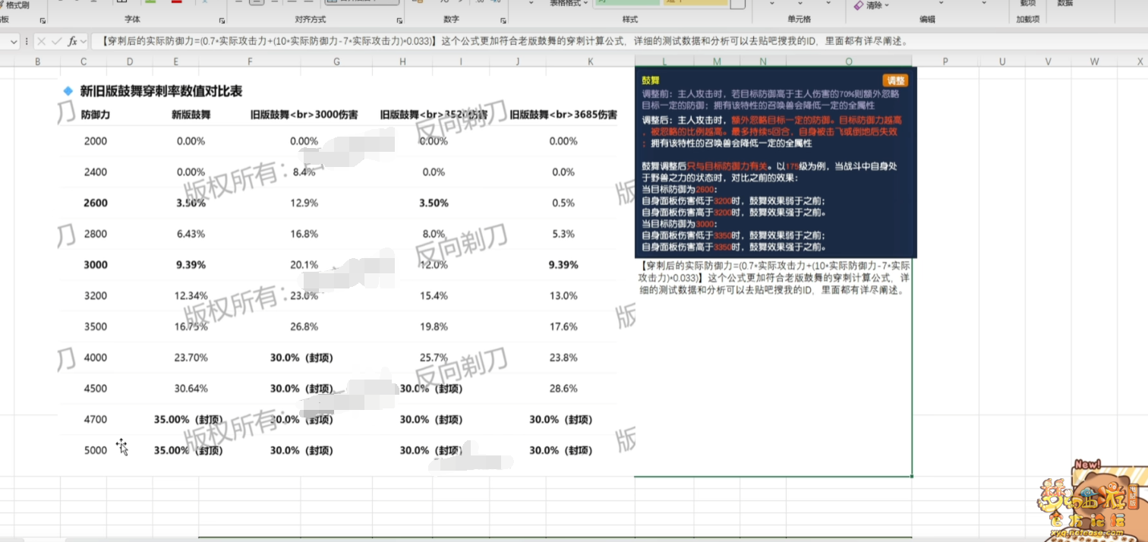Open the Clipboard group dialog launcher
This screenshot has width=1148, height=542.
tap(43, 20)
